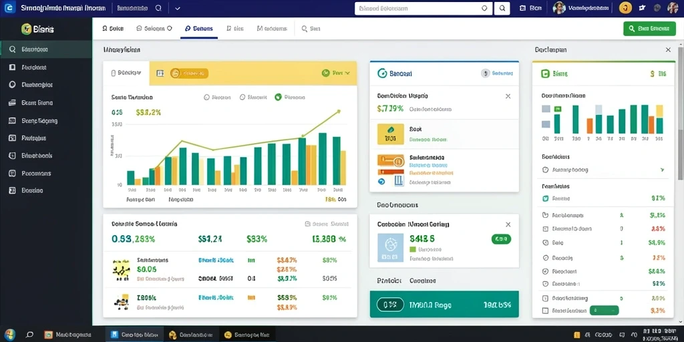Expand the header dropdown chevron beside search icon
The image size is (684, 342).
pyautogui.click(x=177, y=8)
